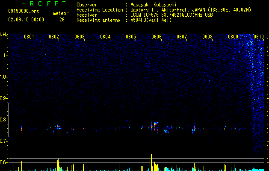Click the A504HB(yagi 4el) antenna value

[x=151, y=20]
